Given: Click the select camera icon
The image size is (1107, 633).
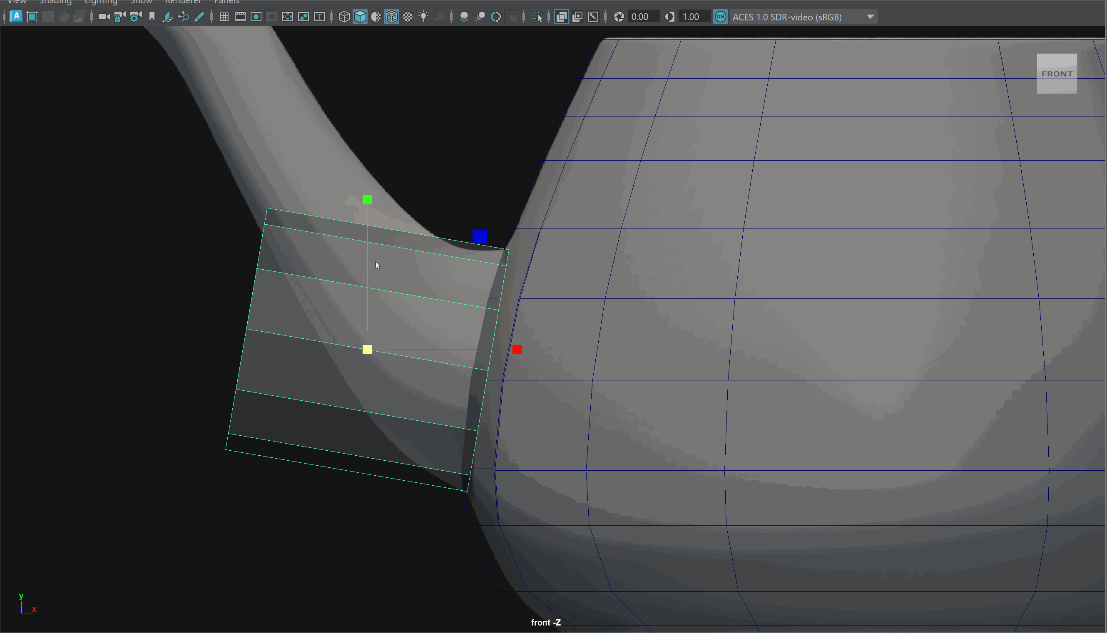Looking at the screenshot, I should click(x=104, y=17).
